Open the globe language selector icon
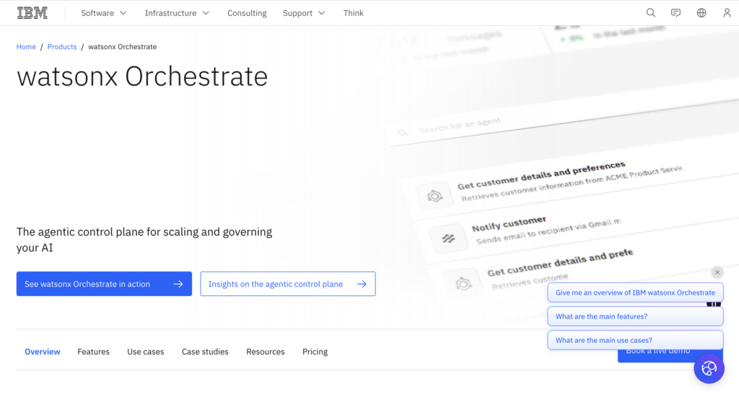This screenshot has width=739, height=397. click(701, 13)
